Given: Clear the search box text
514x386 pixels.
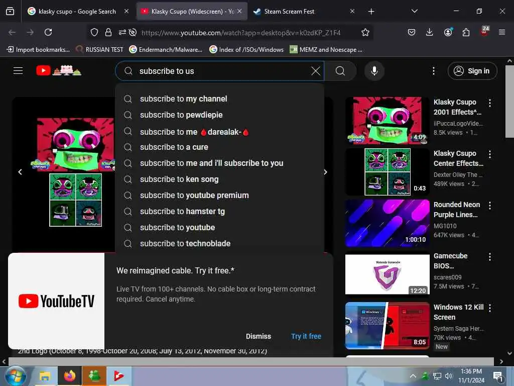Looking at the screenshot, I should [x=316, y=71].
